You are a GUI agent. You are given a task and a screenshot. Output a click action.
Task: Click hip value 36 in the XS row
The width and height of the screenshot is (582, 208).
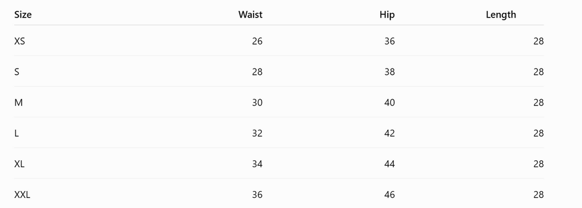tap(389, 41)
